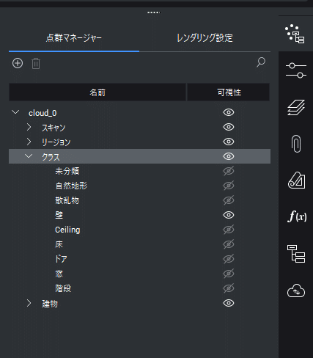Open the blueprint roll and triangle icon

pyautogui.click(x=296, y=180)
